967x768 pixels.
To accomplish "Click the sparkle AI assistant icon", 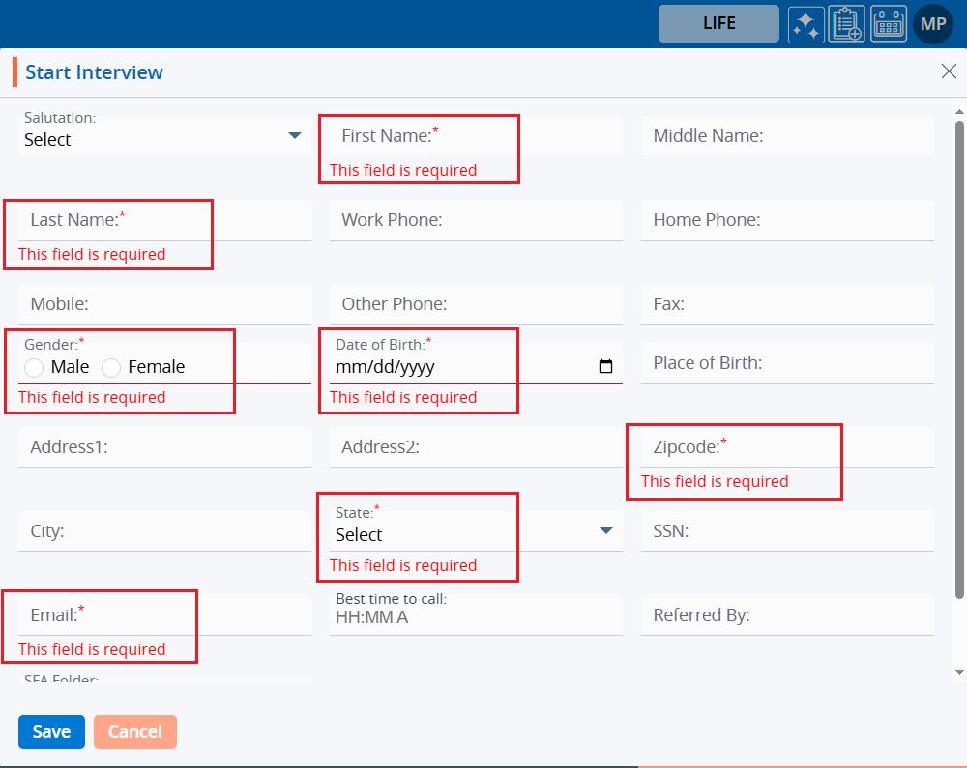I will click(x=805, y=24).
